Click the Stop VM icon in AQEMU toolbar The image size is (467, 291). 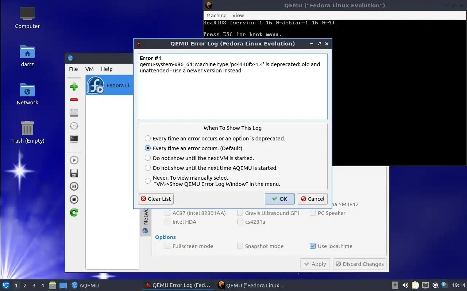click(74, 199)
